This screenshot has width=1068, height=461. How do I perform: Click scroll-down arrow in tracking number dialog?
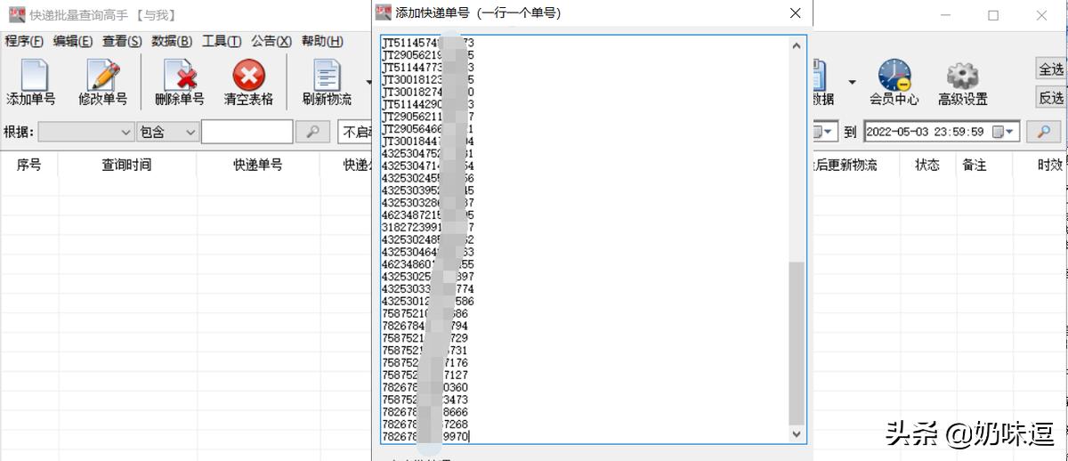tap(797, 433)
